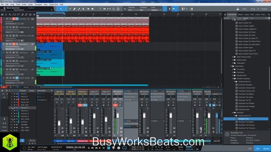Click the Project button at top right

264,9
